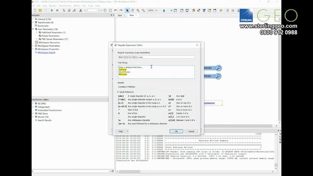Viewport: 313px width, 176px height.
Task: Click inside the Test String text area
Action: [x=156, y=72]
